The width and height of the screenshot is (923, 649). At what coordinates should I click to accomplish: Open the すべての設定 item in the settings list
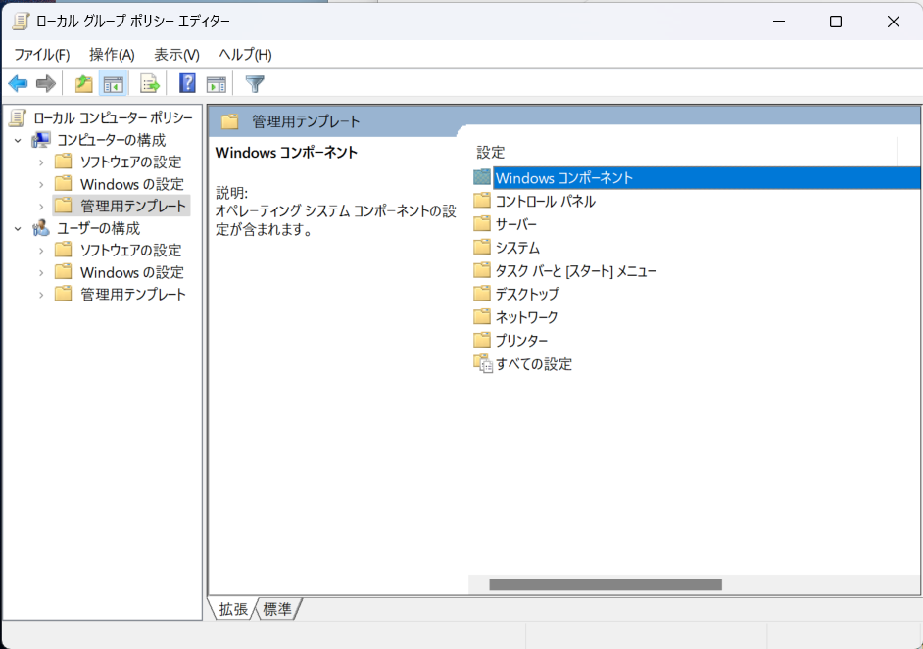(x=534, y=363)
